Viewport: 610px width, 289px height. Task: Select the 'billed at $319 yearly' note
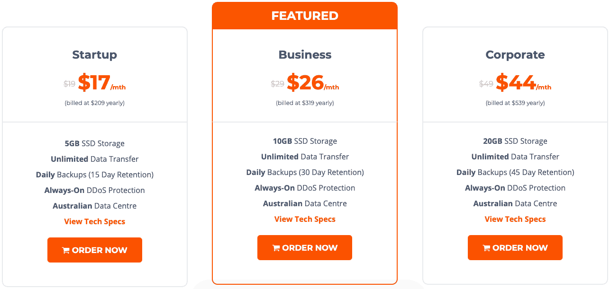coord(305,103)
